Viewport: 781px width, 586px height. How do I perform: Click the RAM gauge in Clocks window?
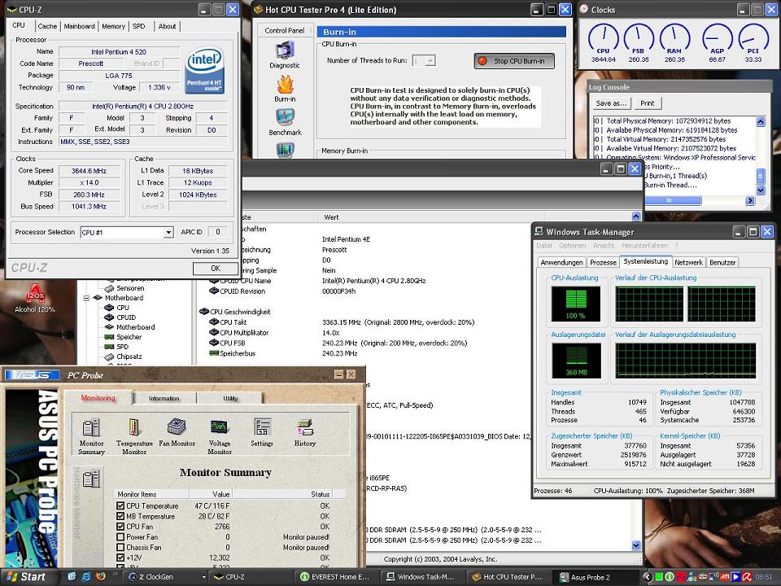click(x=674, y=43)
